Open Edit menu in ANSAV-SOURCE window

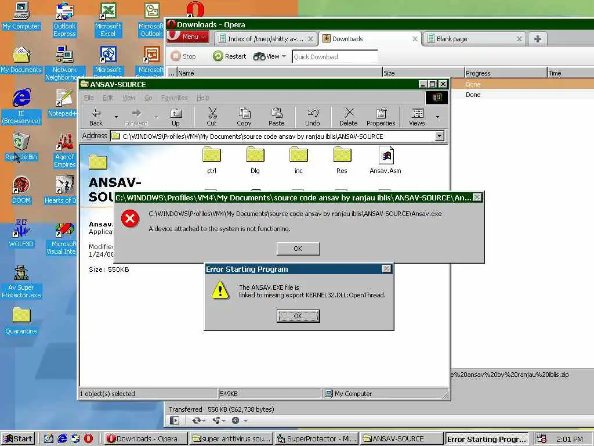pos(108,98)
